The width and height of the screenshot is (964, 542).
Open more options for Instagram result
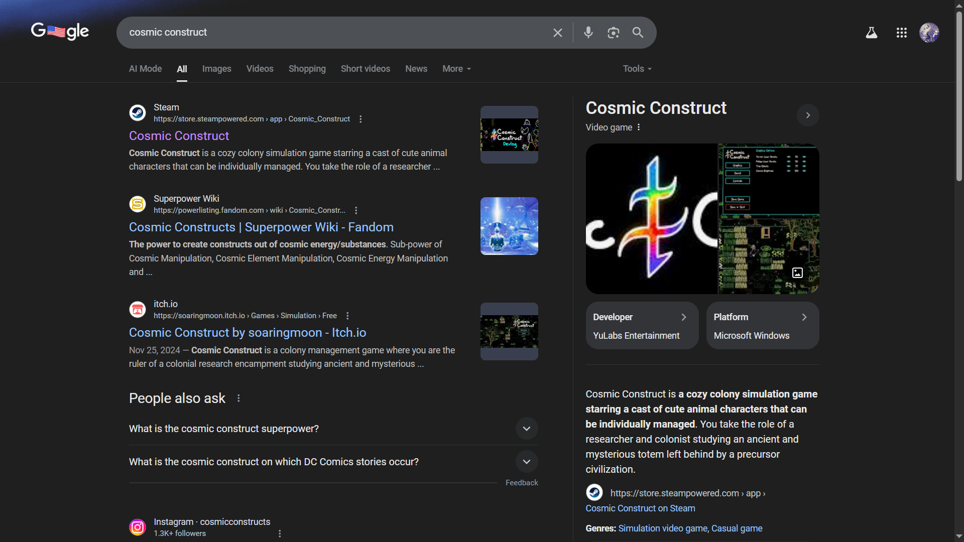click(280, 533)
